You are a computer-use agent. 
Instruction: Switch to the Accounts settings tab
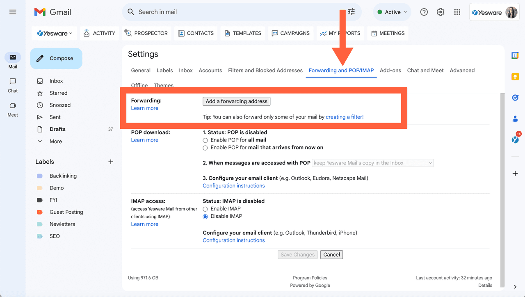(210, 70)
